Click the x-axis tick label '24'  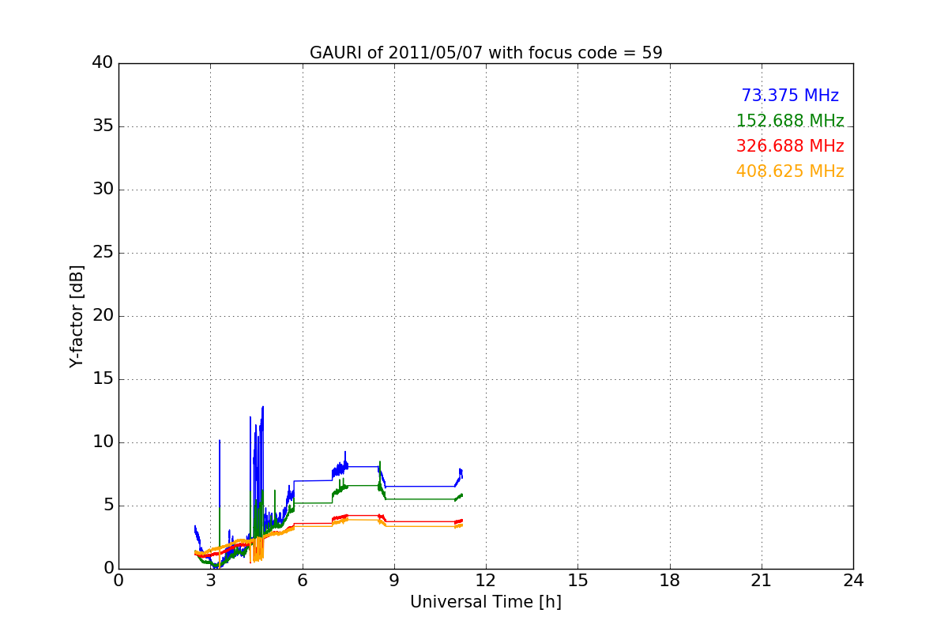pyautogui.click(x=853, y=581)
